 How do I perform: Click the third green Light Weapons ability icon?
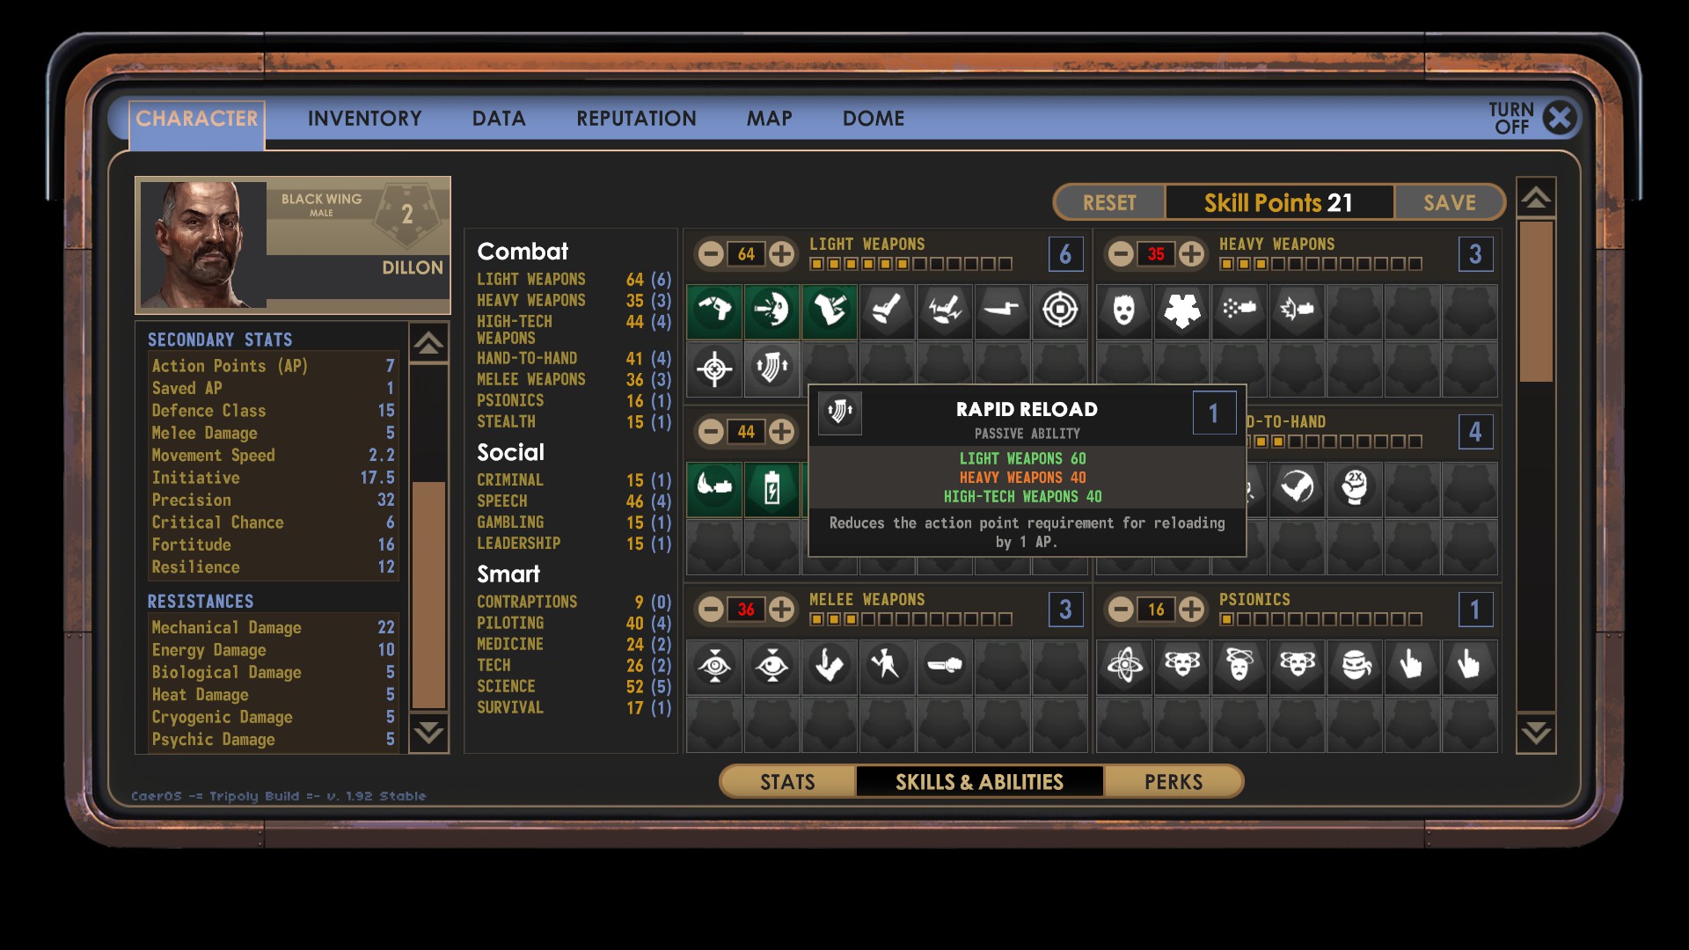click(x=829, y=311)
